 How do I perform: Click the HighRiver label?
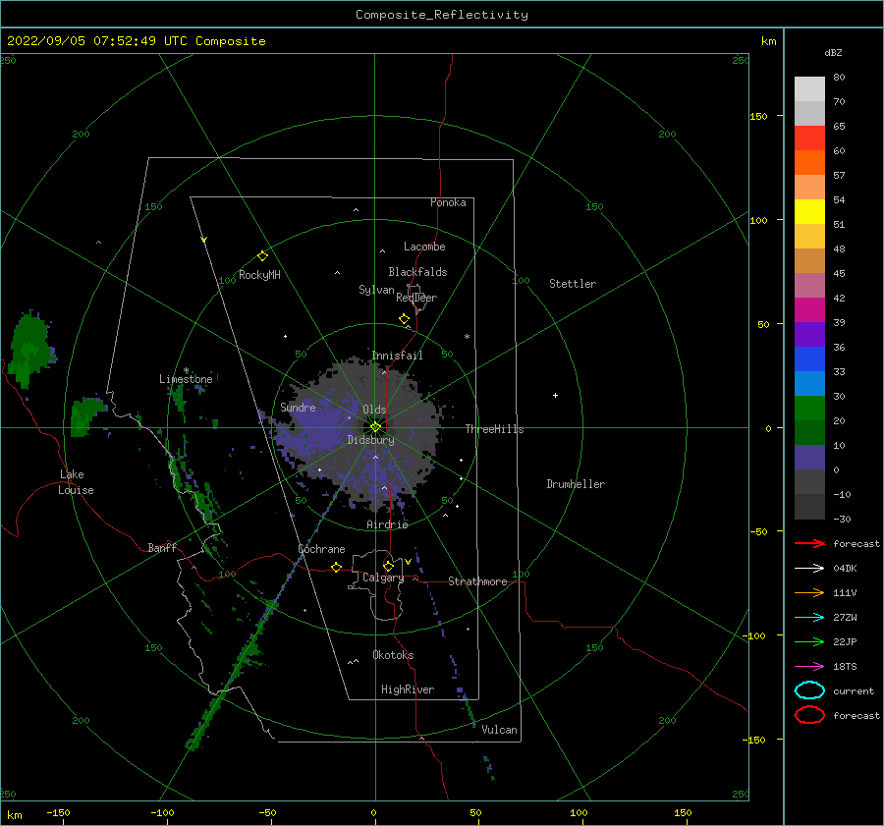[408, 689]
